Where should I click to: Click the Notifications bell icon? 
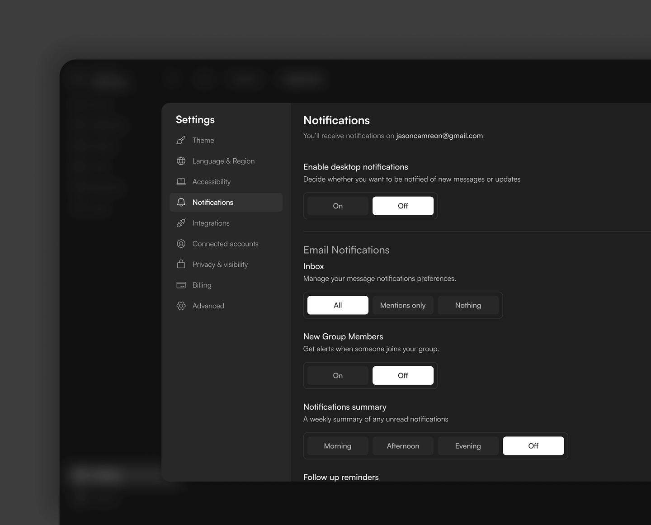181,202
